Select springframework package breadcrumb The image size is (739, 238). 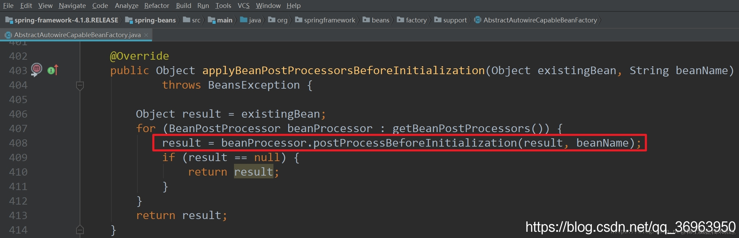point(325,20)
